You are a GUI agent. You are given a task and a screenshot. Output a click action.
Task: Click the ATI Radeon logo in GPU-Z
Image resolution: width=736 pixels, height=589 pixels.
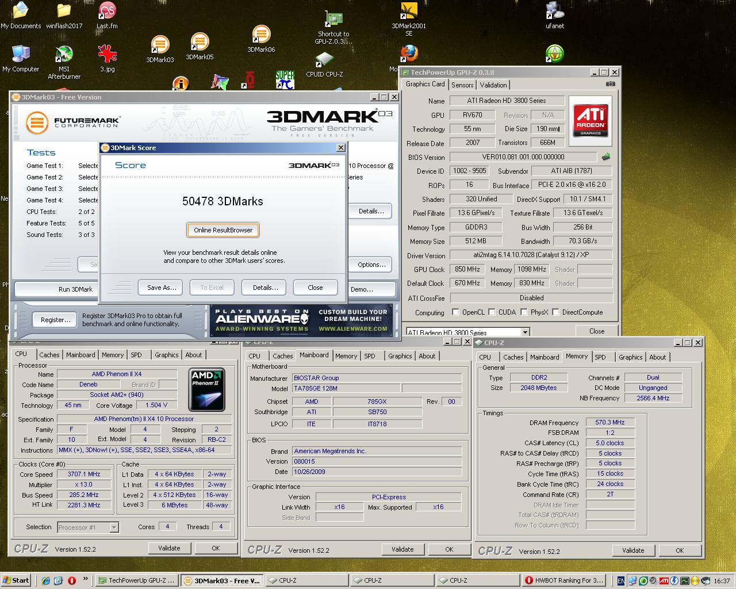[591, 121]
